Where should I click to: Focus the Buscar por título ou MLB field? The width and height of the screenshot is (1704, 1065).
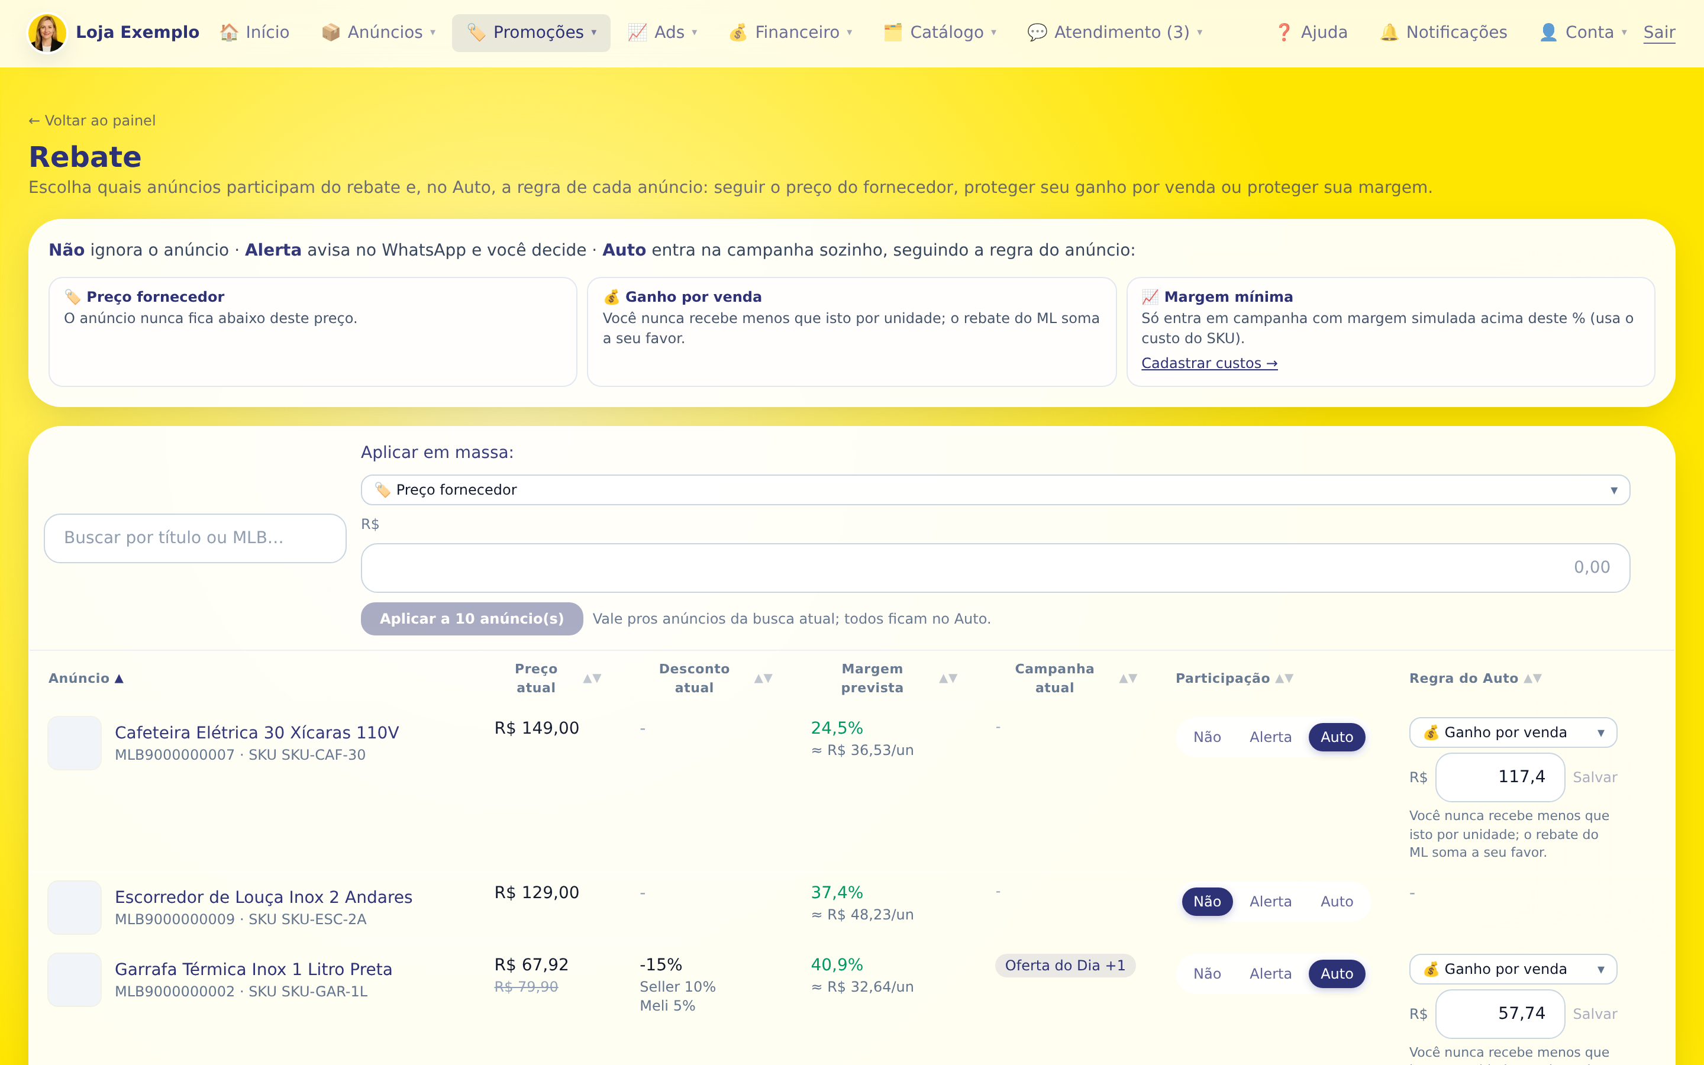point(195,538)
